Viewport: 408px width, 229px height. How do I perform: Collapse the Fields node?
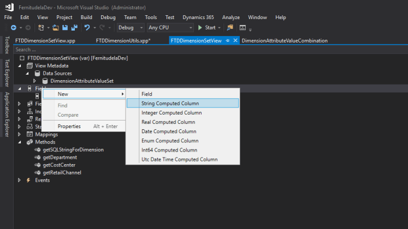[20, 89]
